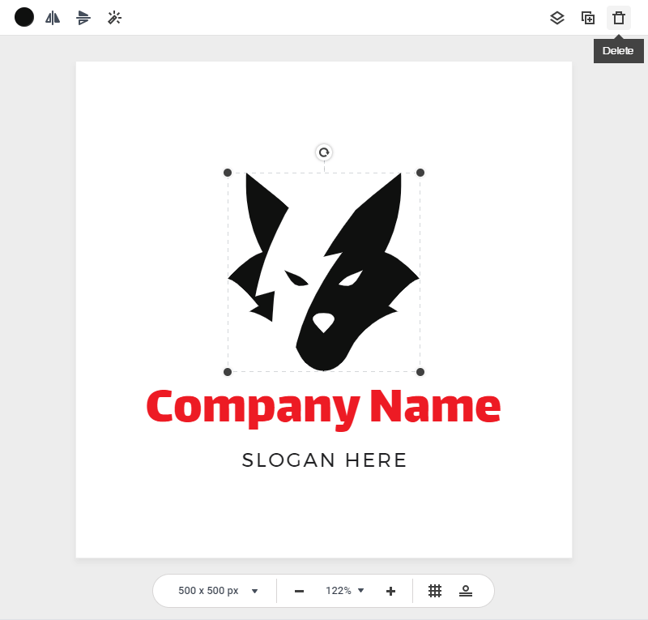Screen dimensions: 648x620
Task: Open the black fill color swatch
Action: [24, 17]
